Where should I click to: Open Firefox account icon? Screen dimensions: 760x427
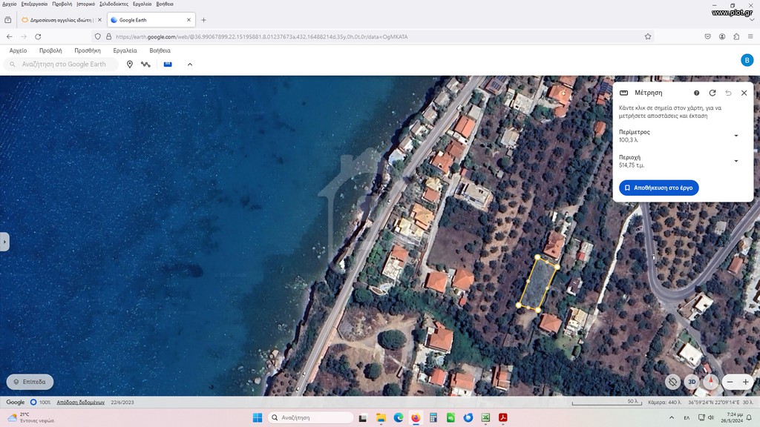[722, 36]
